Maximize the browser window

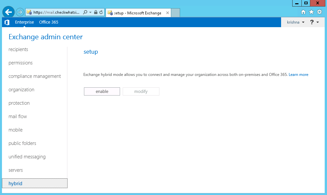tap(306, 3)
